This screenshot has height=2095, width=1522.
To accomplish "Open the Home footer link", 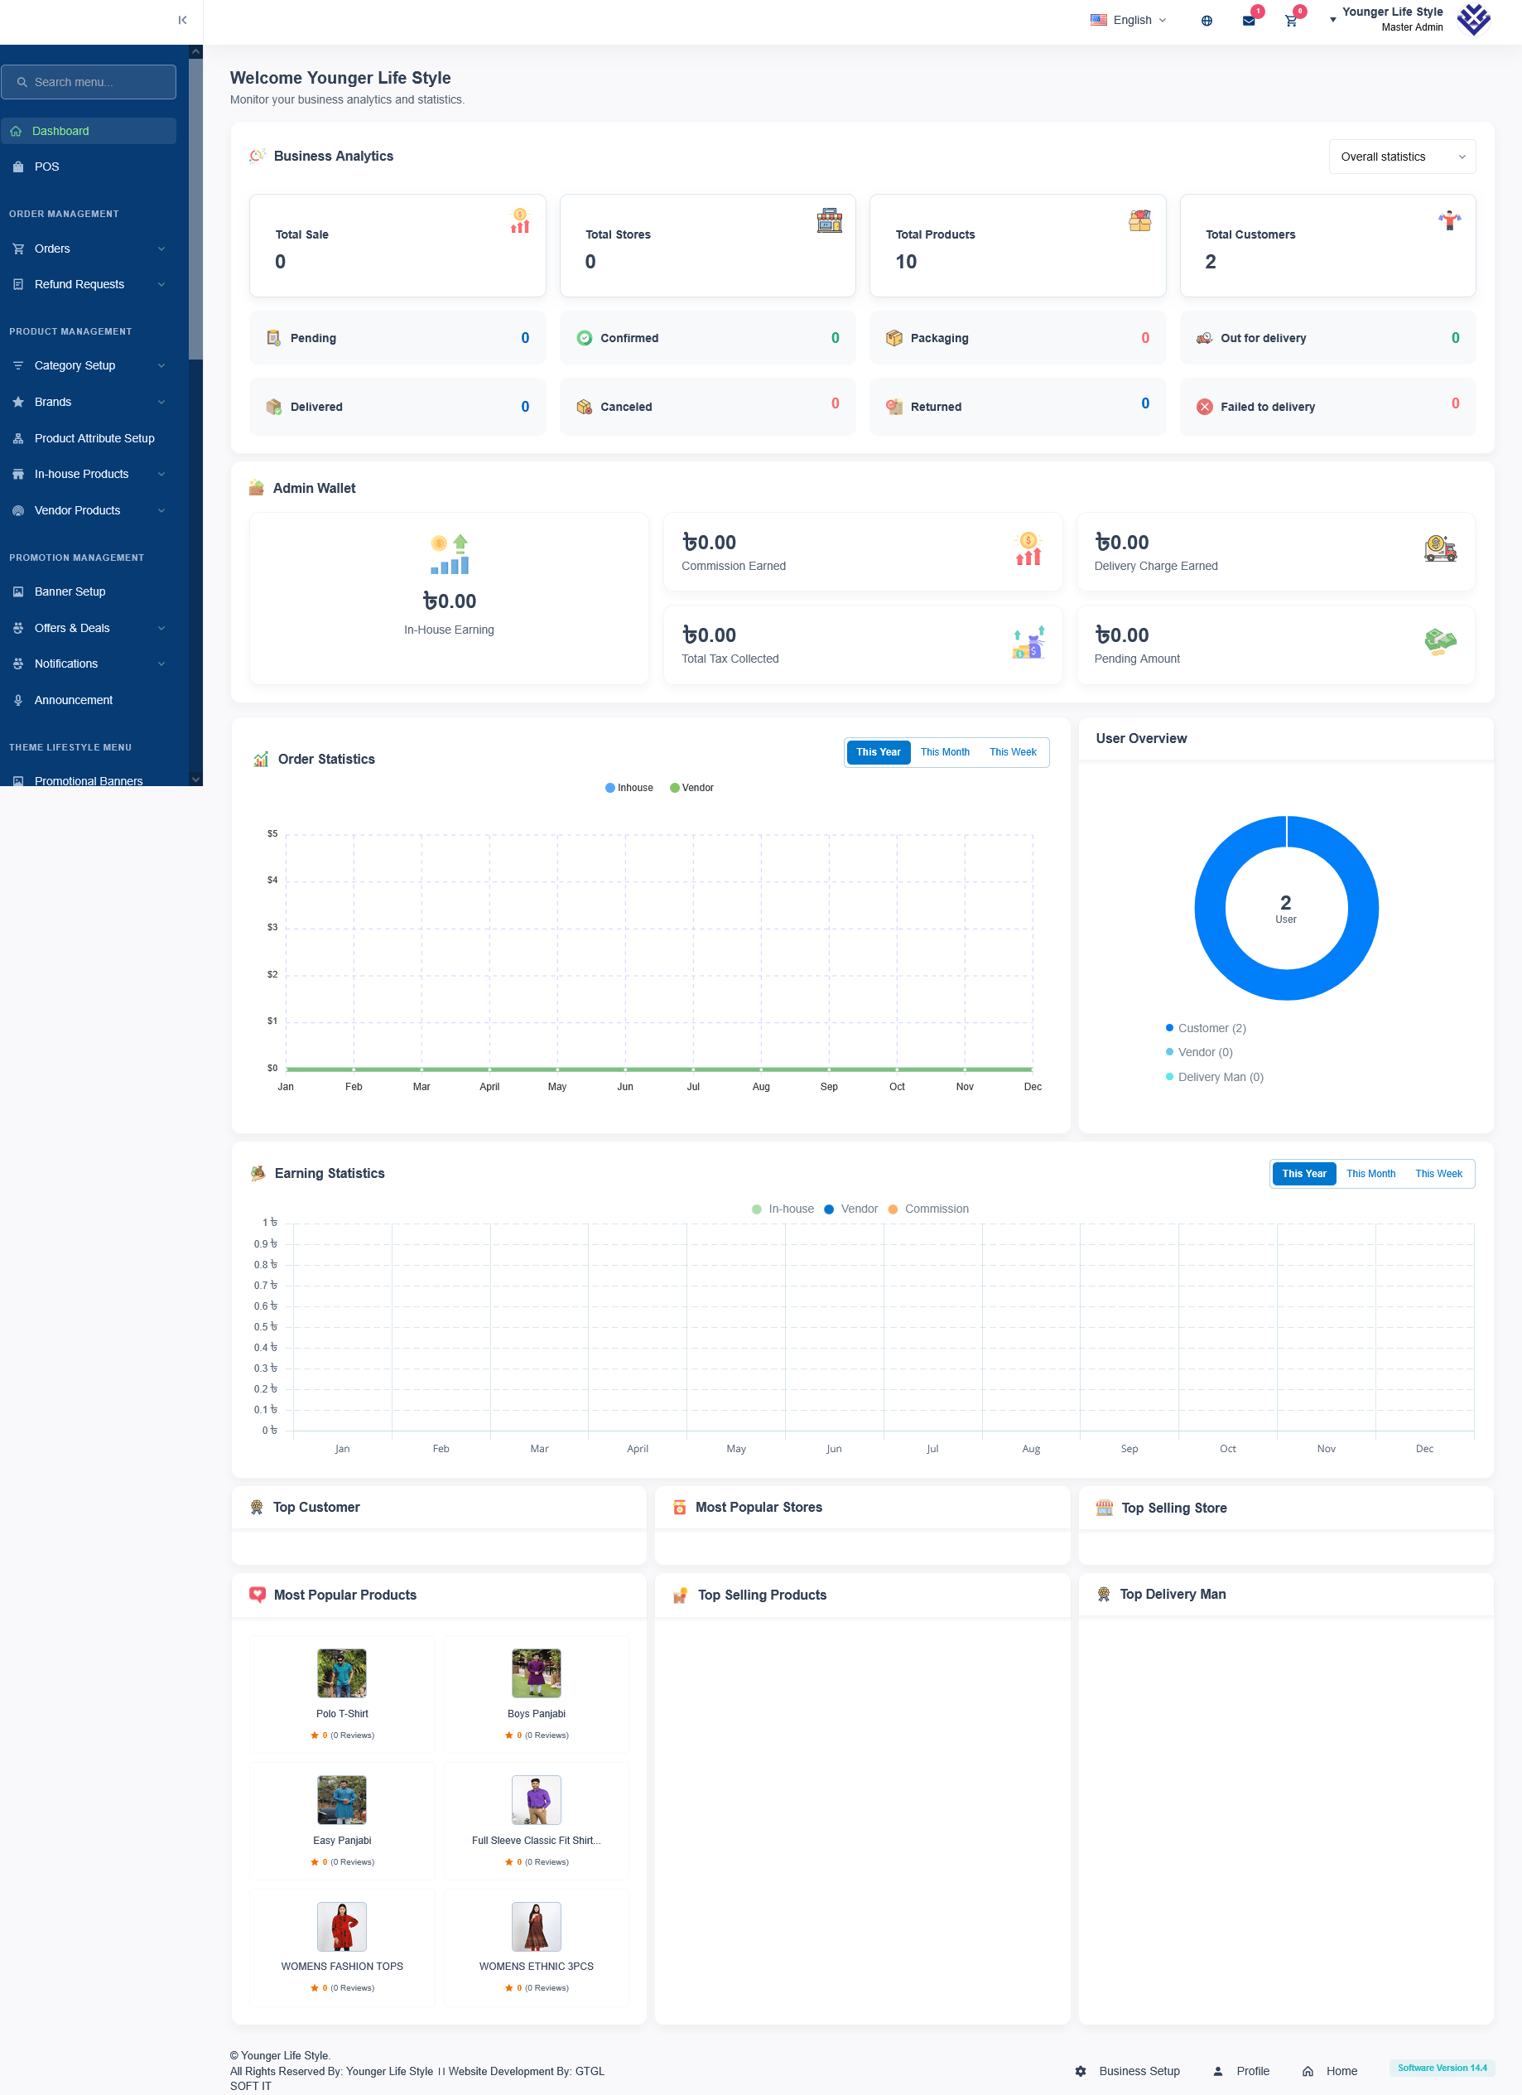I will coord(1330,2071).
